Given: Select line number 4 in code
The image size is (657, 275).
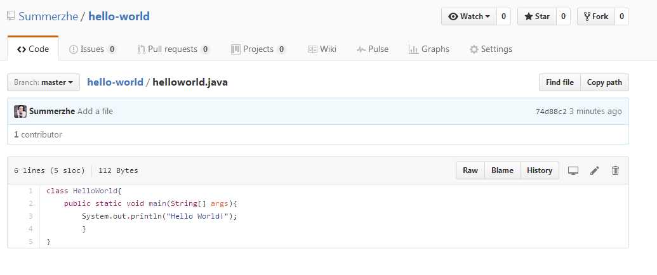Looking at the screenshot, I should [30, 229].
